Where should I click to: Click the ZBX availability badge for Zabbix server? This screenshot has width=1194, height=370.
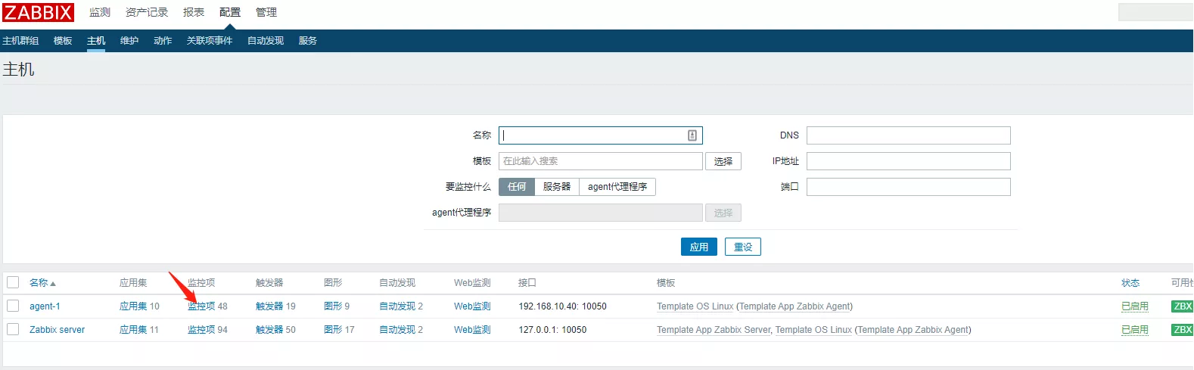tap(1182, 330)
